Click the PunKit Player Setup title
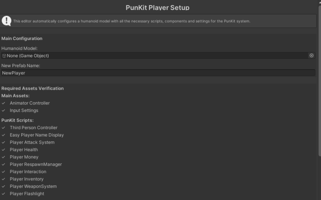Image resolution: width=321 pixels, height=200 pixels. coord(157,8)
